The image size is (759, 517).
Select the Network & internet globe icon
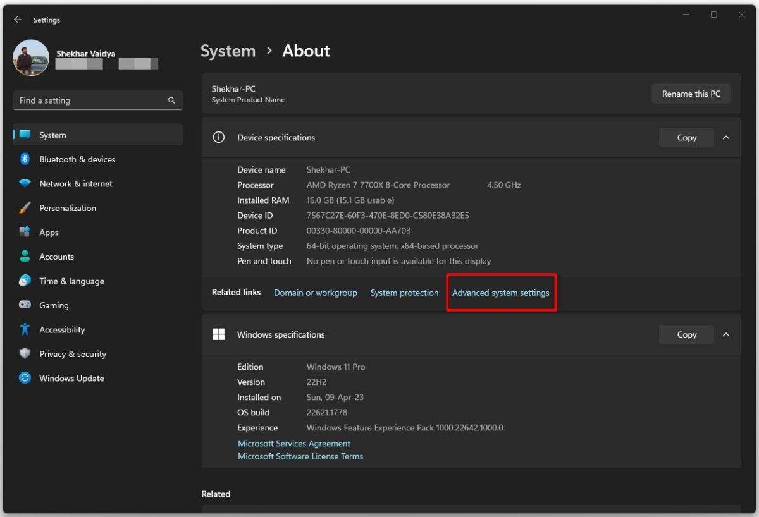pyautogui.click(x=24, y=183)
